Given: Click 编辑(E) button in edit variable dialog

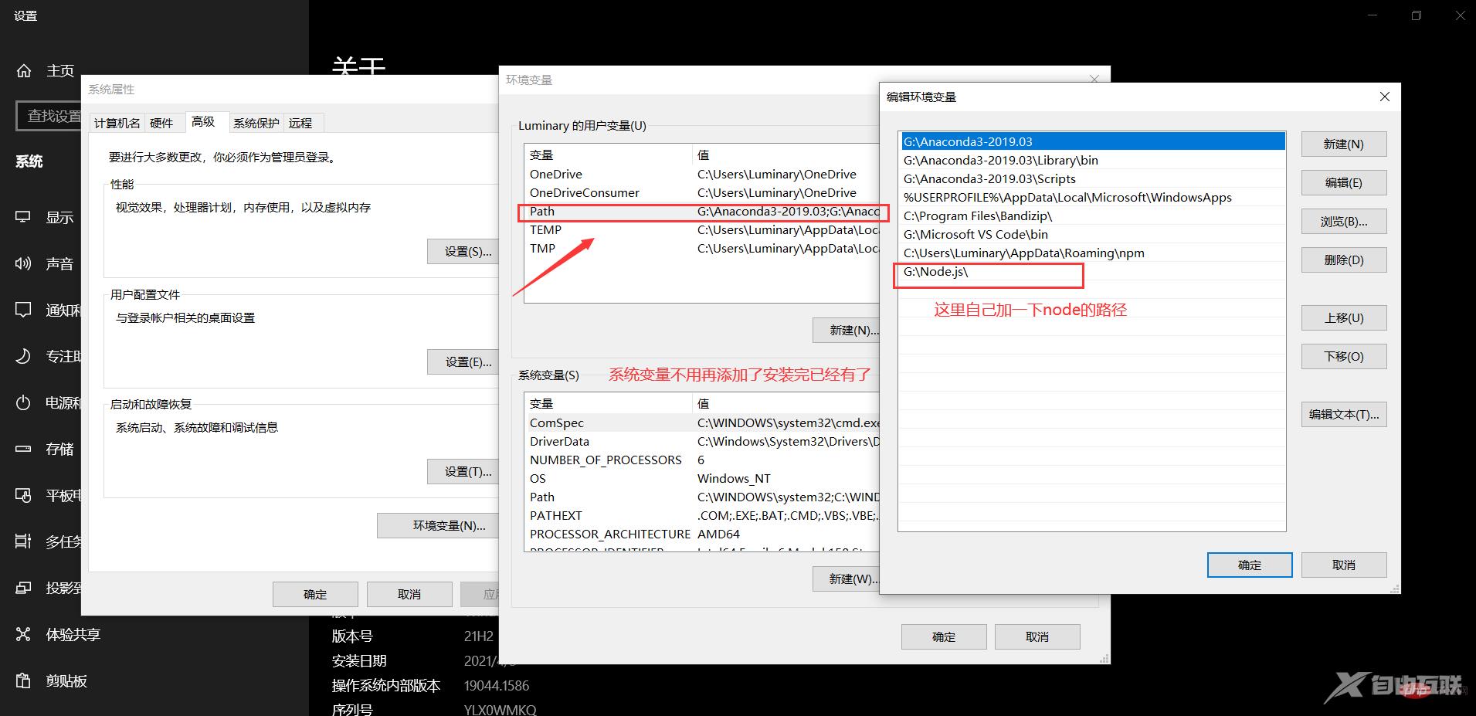Looking at the screenshot, I should [1344, 183].
